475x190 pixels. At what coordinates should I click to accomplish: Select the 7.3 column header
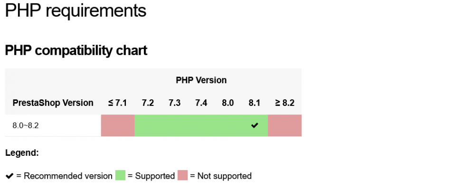(x=174, y=103)
